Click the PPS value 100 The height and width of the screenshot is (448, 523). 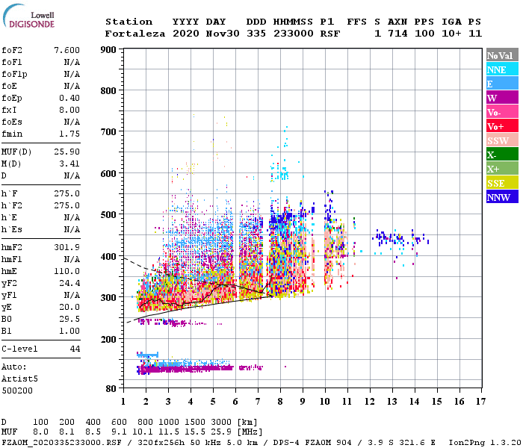[x=424, y=34]
